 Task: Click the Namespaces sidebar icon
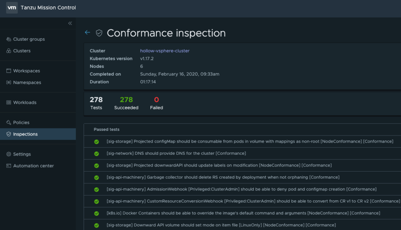tap(9, 83)
